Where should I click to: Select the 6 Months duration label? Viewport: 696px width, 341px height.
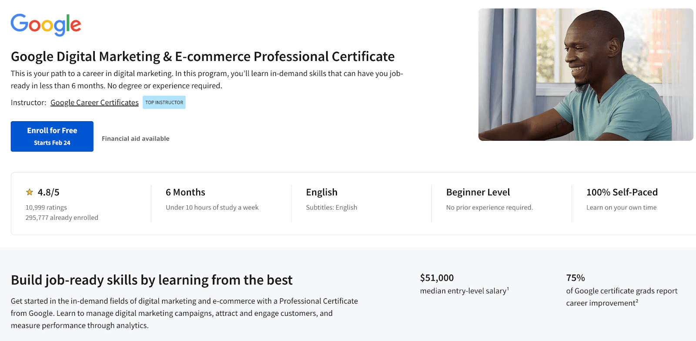point(185,192)
